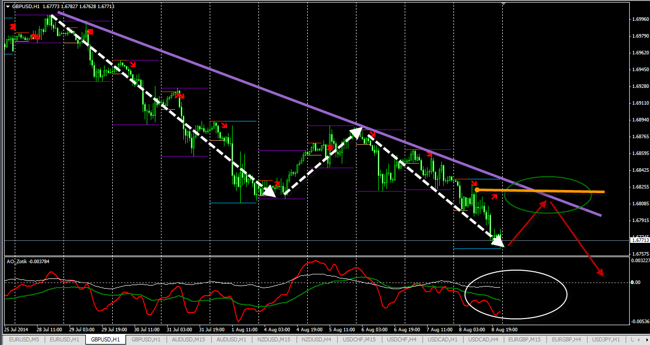Image resolution: width=650 pixels, height=345 pixels.
Task: Open the NZDUSD,H4 chart tab
Action: [317, 339]
